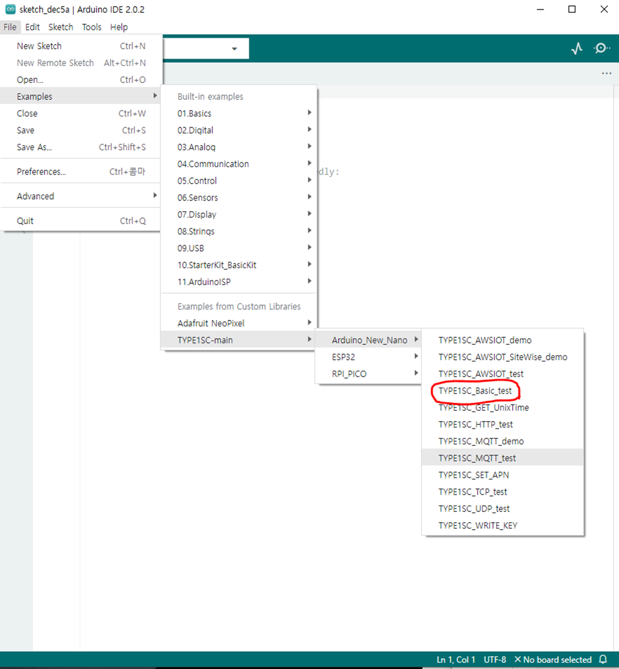Expand ESP32 examples submenu
Screen dimensions: 619x669
pos(368,357)
